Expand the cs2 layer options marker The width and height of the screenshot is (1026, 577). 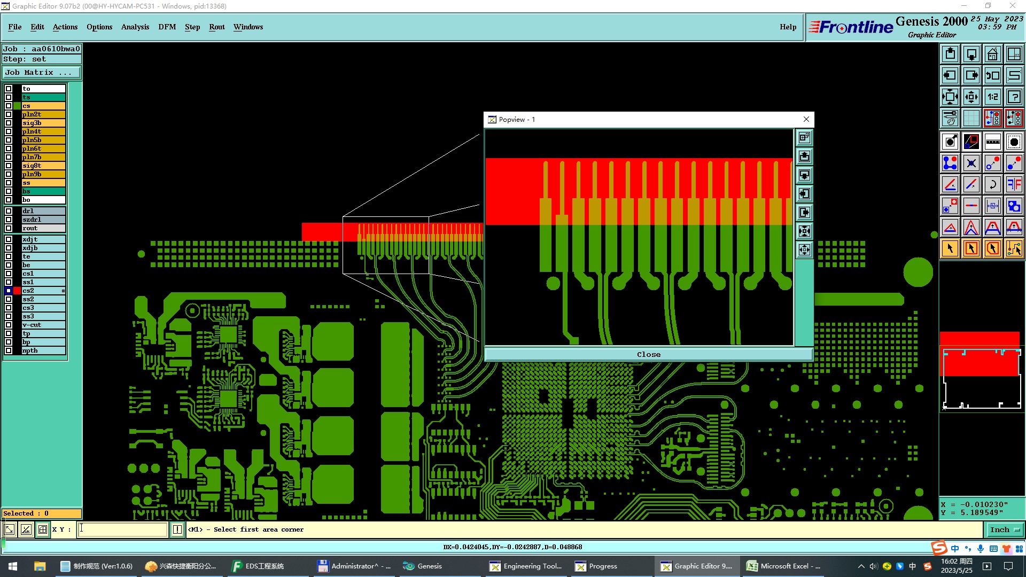coord(63,291)
